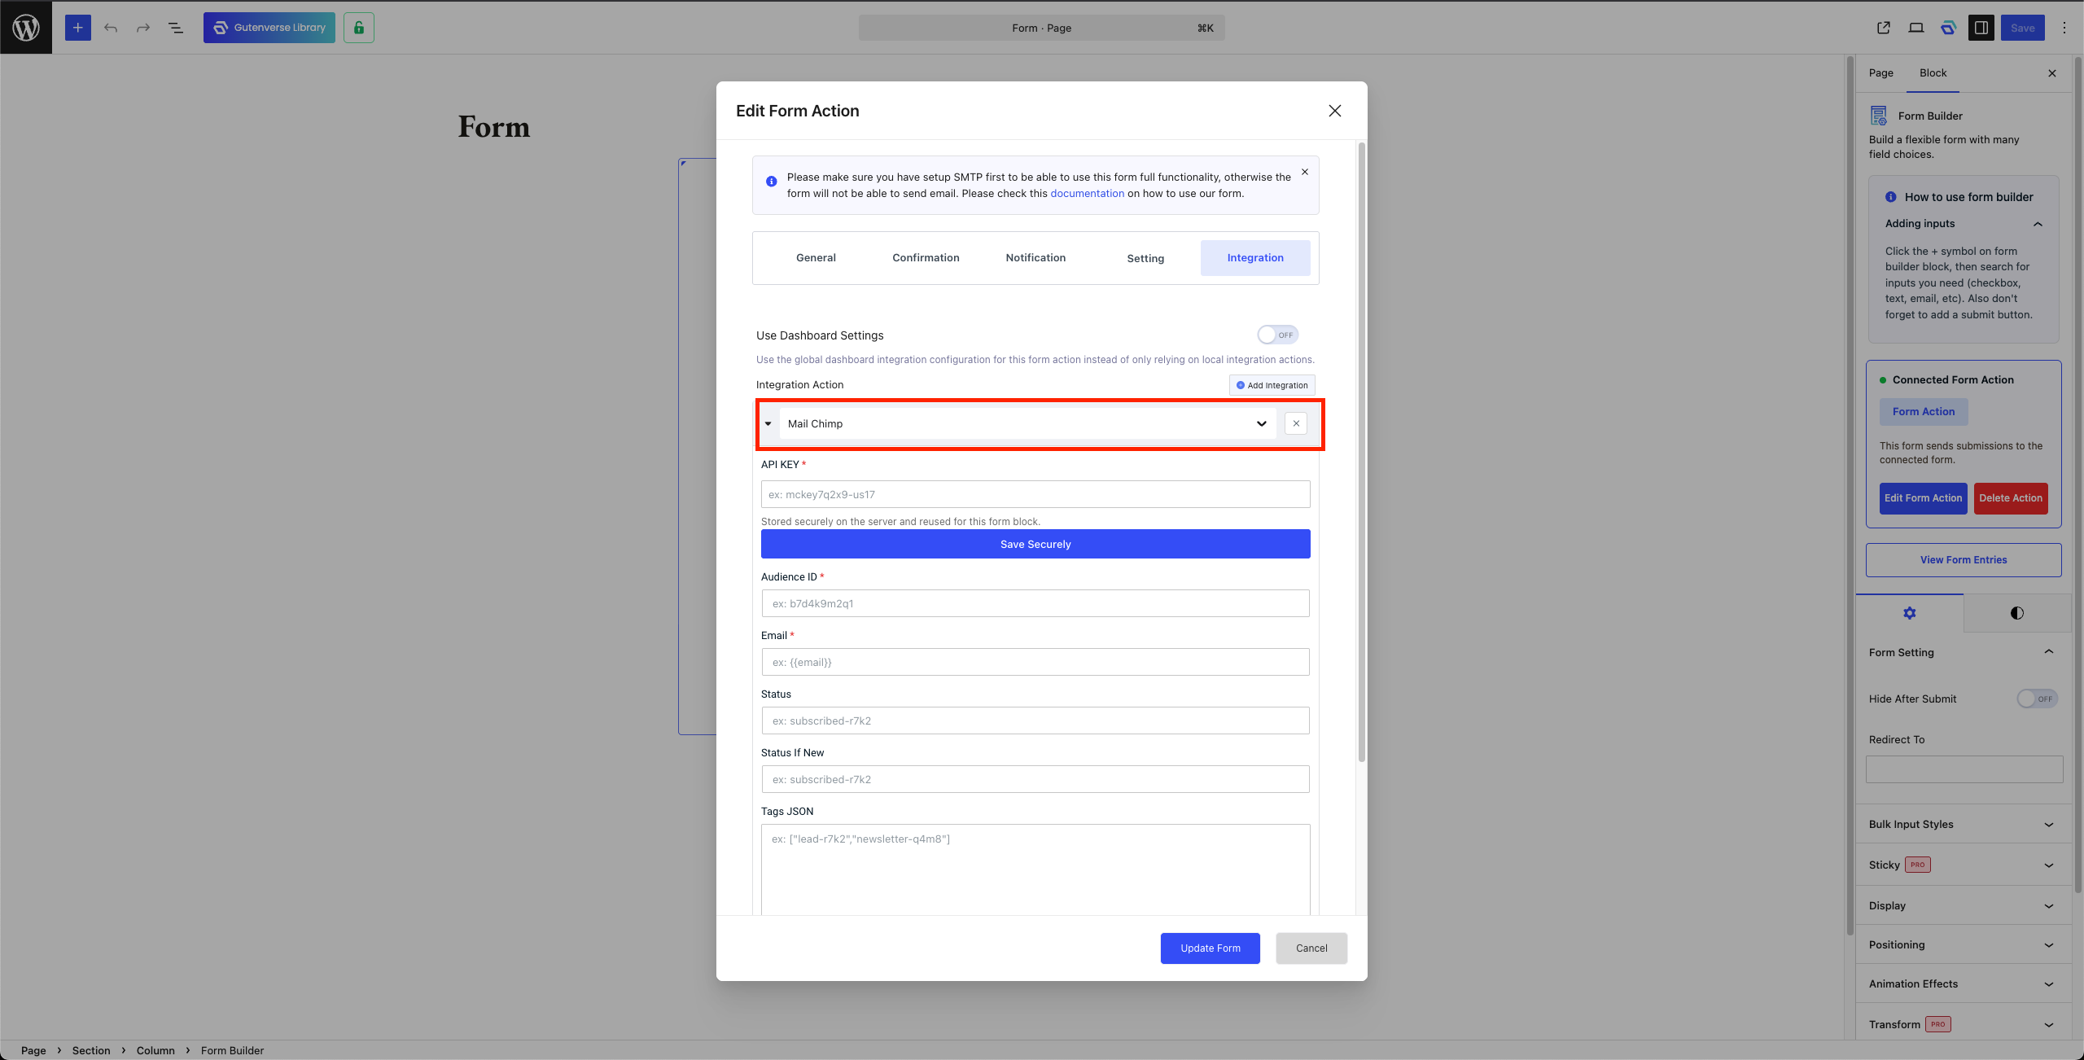Viewport: 2084px width, 1060px height.
Task: Select the Block sidebar tab
Action: click(1933, 73)
